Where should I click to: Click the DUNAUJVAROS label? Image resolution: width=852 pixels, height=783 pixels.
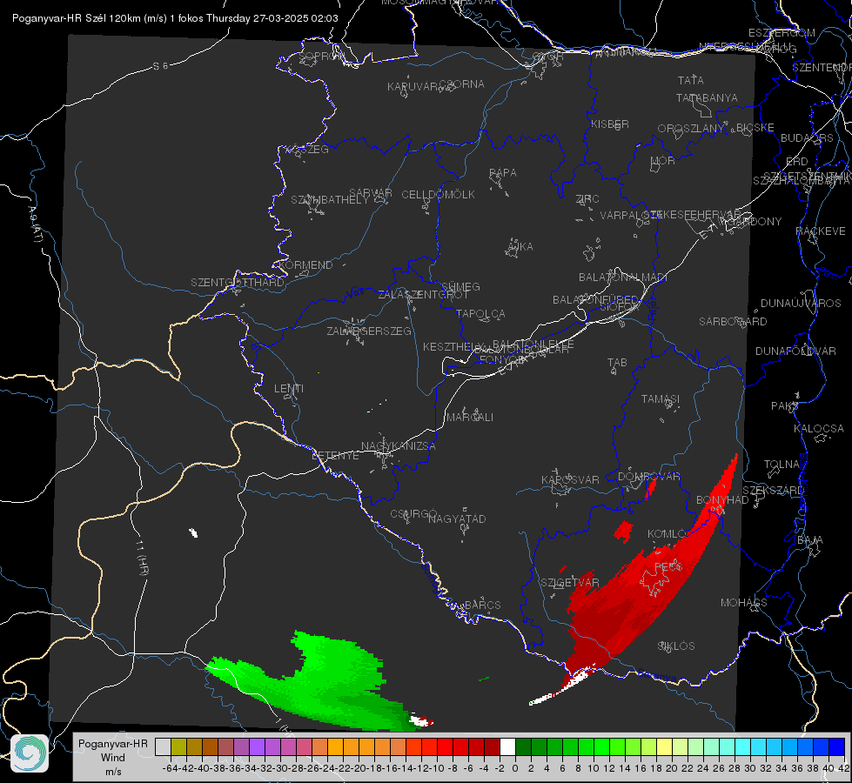(801, 304)
